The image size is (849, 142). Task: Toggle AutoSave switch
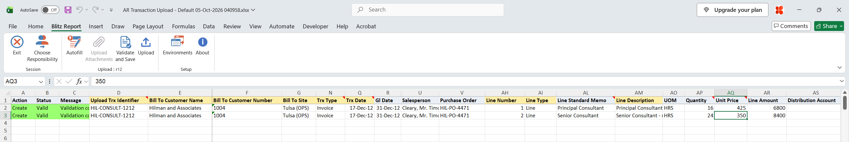[50, 10]
